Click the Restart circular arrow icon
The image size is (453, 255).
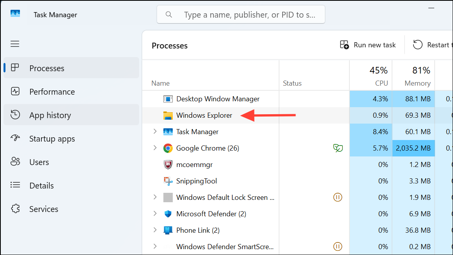(x=418, y=45)
